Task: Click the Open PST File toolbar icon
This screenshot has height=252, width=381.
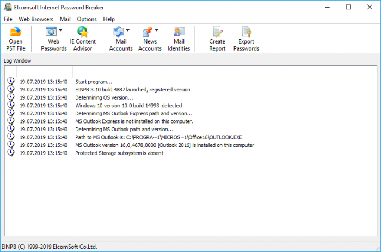Action: [x=16, y=32]
